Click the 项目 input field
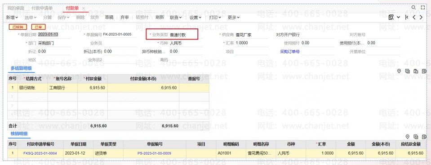 point(252,51)
